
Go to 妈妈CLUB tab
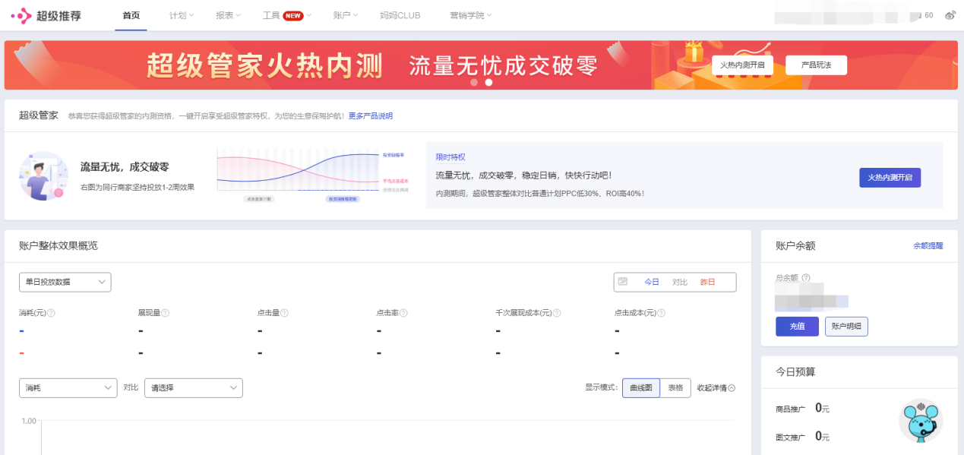click(400, 15)
